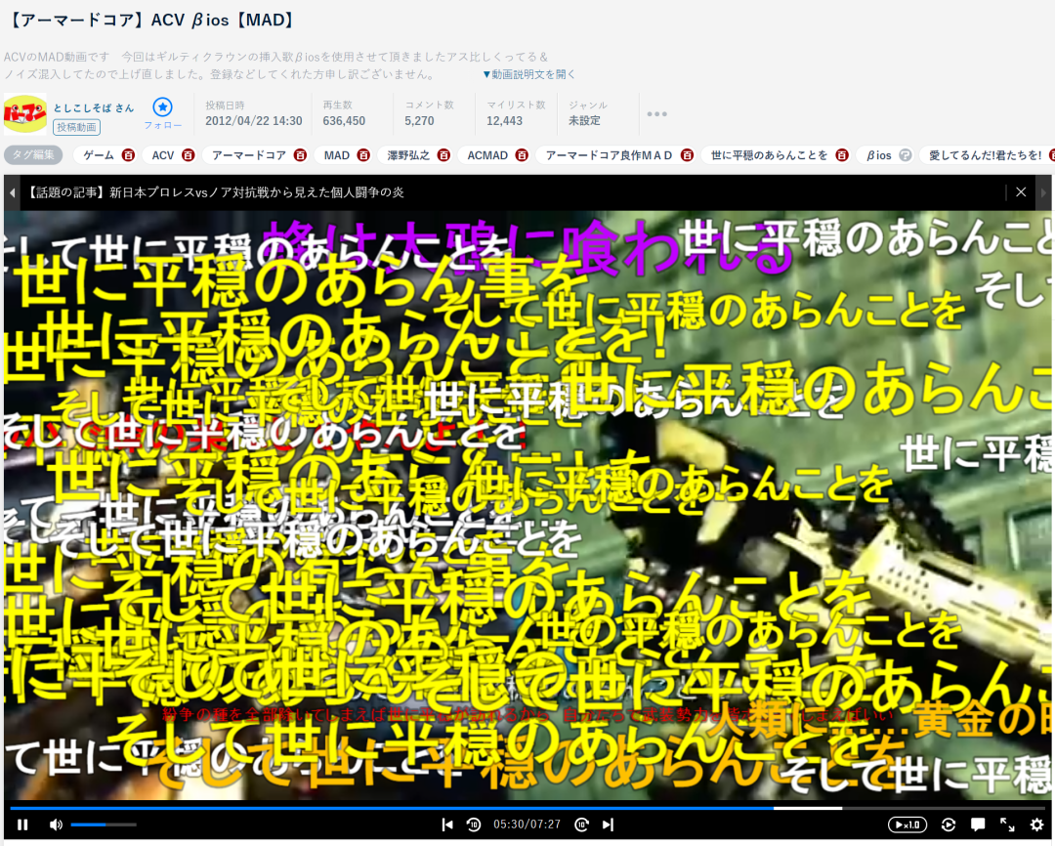Open playback speed x1.0 selector
Screen dimensions: 1055x846
pos(907,825)
